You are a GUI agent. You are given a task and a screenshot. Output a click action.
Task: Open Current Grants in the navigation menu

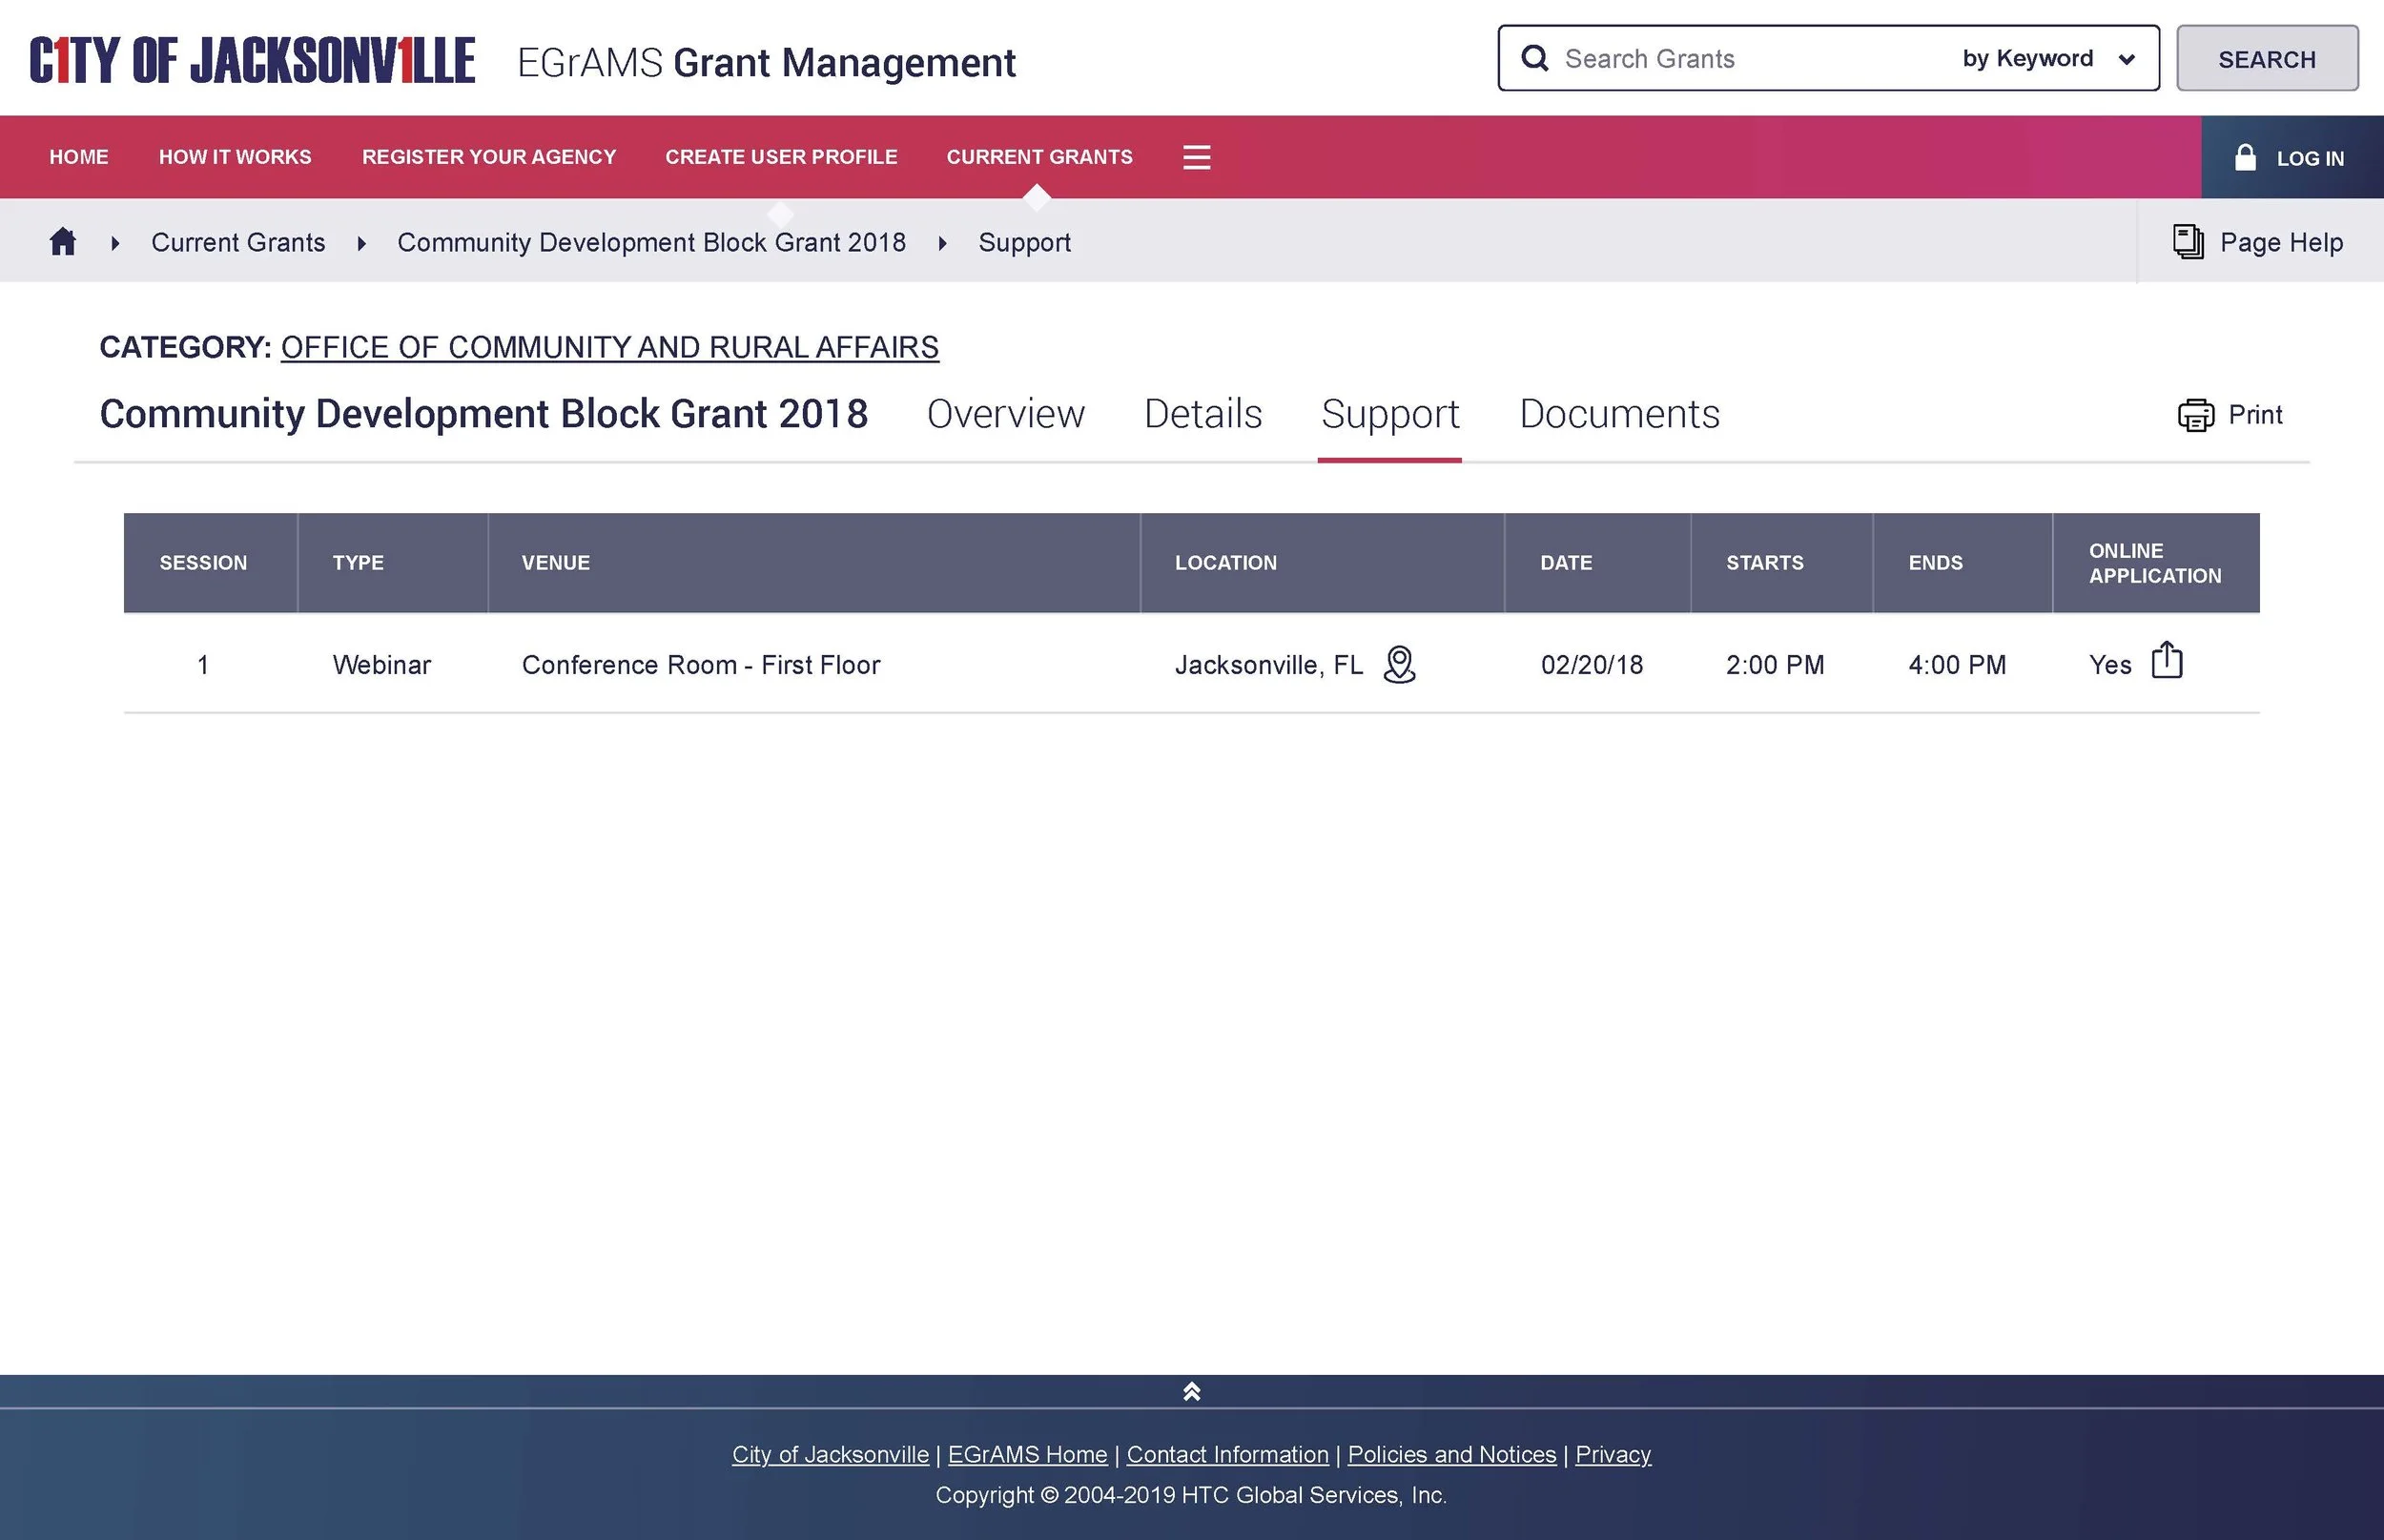coord(1039,157)
